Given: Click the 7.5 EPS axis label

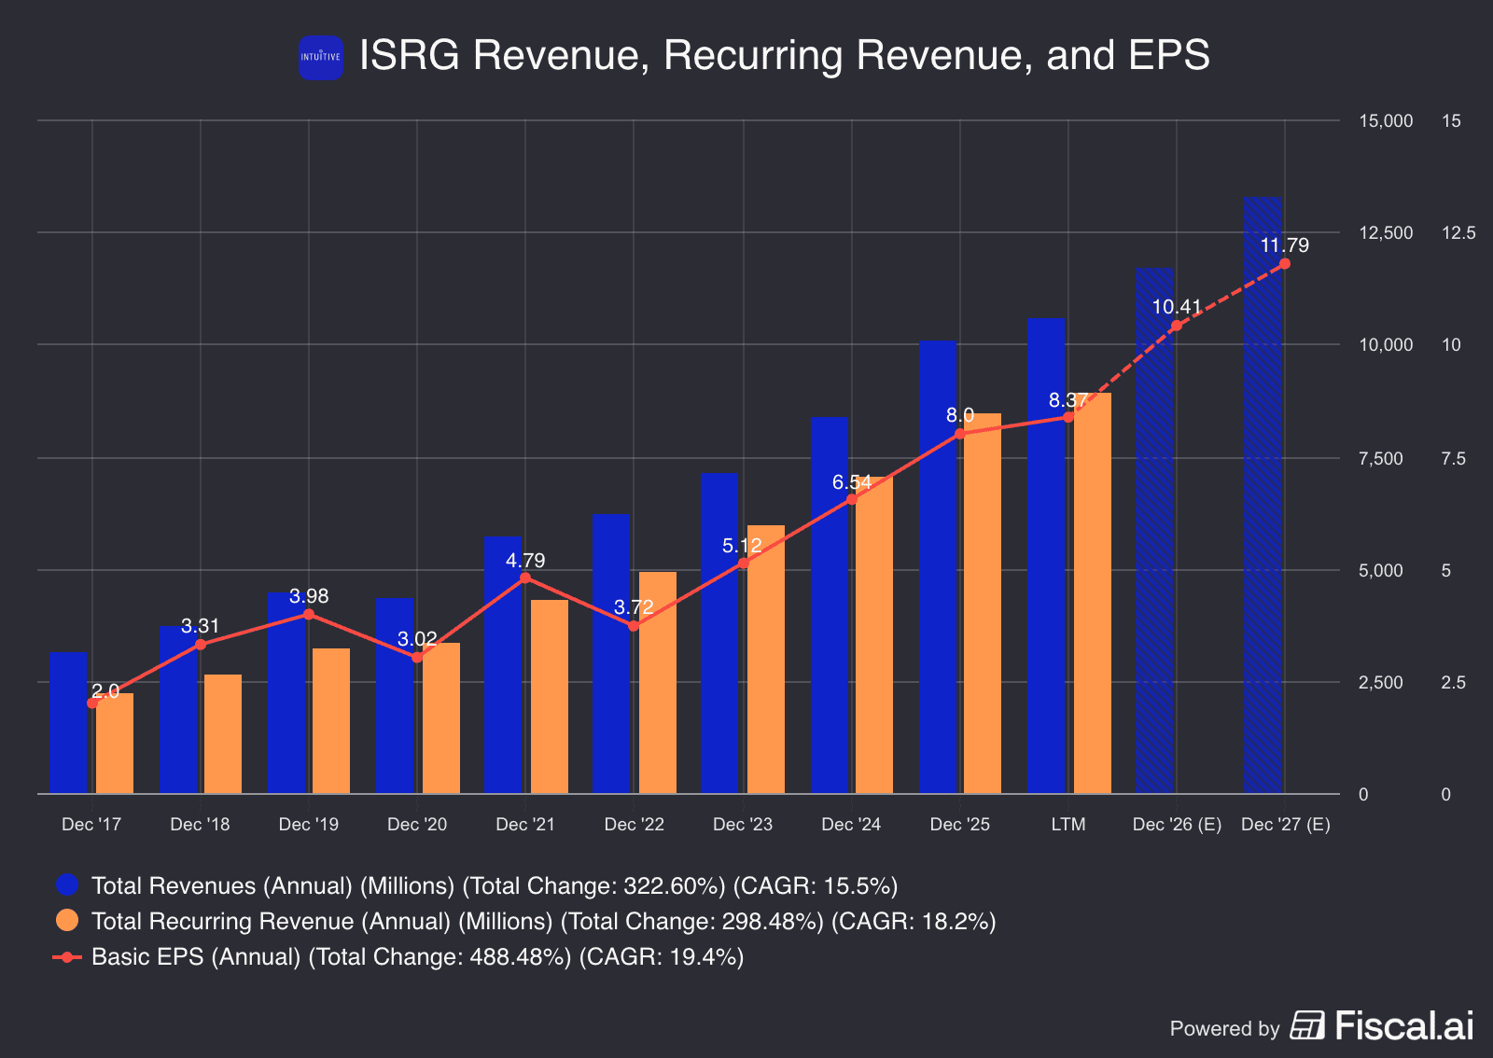Looking at the screenshot, I should click(x=1454, y=458).
